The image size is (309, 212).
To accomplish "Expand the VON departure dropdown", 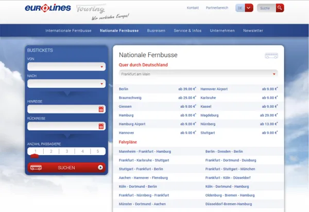I will coord(66,67).
